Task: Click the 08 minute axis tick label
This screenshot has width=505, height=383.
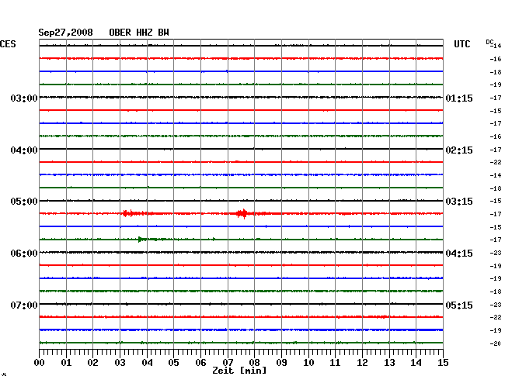Action: (254, 362)
